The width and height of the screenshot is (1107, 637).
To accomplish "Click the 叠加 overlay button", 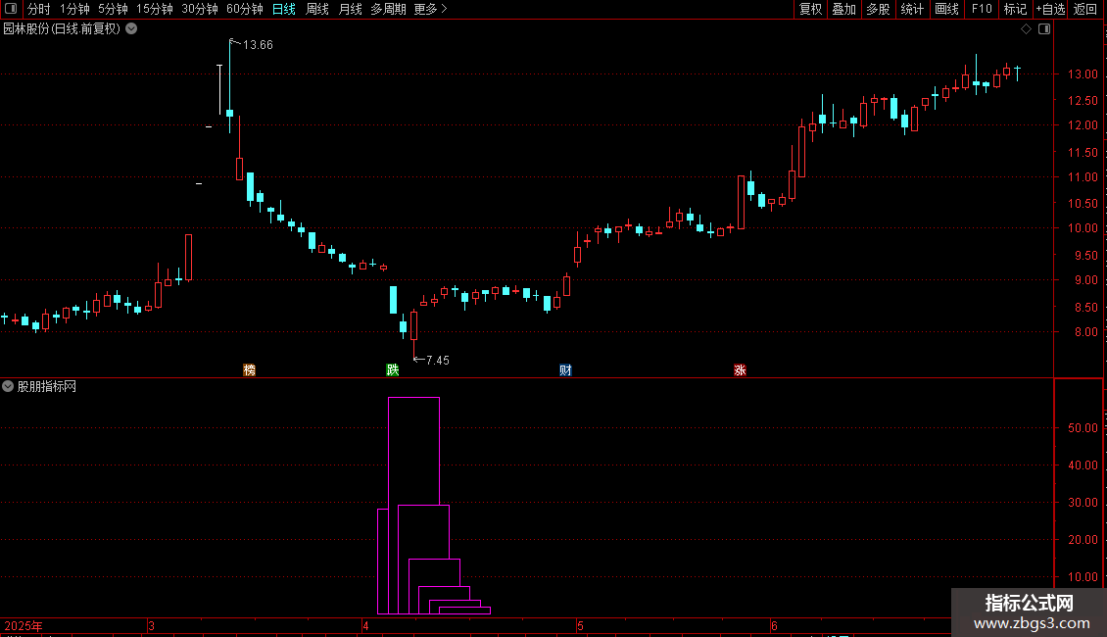I will (843, 9).
